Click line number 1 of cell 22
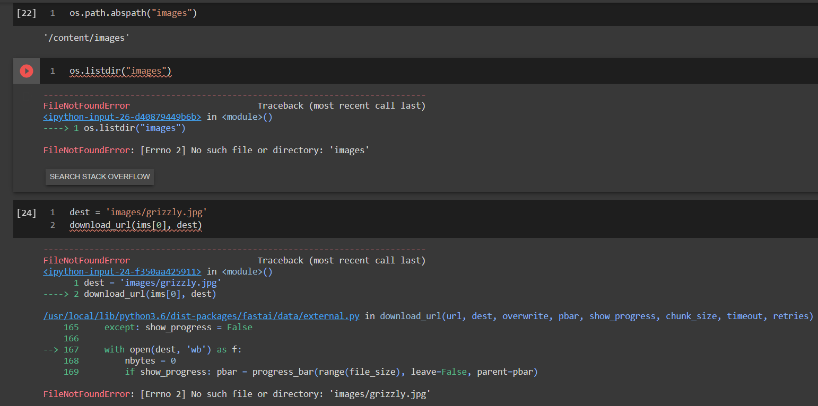 pos(53,13)
